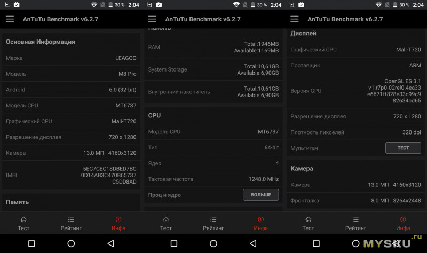Select Инфа tab in middle screenshot
Viewport: 427px width, 253px height.
pyautogui.click(x=260, y=224)
